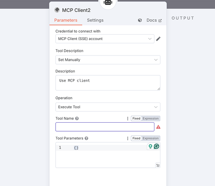The image size is (215, 186).
Task: Switch to the Settings tab
Action: point(95,20)
